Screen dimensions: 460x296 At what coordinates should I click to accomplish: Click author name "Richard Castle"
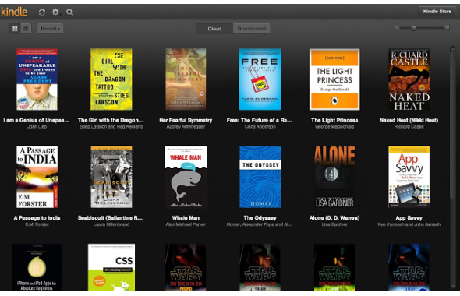409,127
